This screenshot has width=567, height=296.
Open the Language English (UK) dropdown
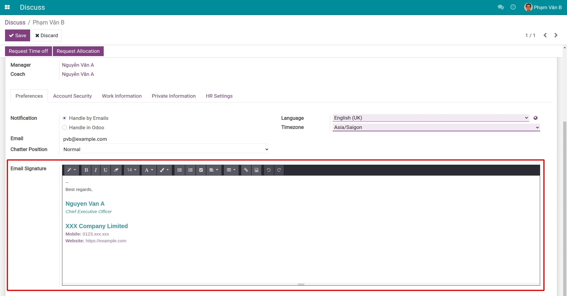431,118
